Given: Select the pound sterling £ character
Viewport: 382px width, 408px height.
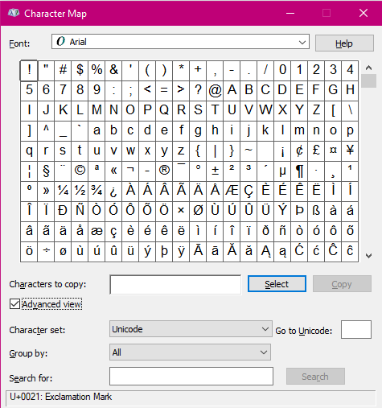Looking at the screenshot, I should coord(316,151).
